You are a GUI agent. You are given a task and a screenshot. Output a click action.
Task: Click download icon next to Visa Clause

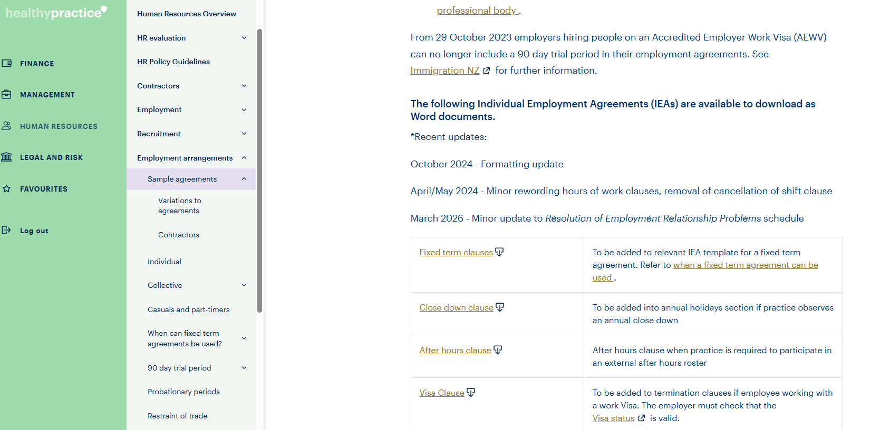471,393
